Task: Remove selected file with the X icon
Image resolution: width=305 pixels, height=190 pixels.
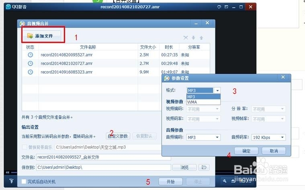Action: coord(186,37)
